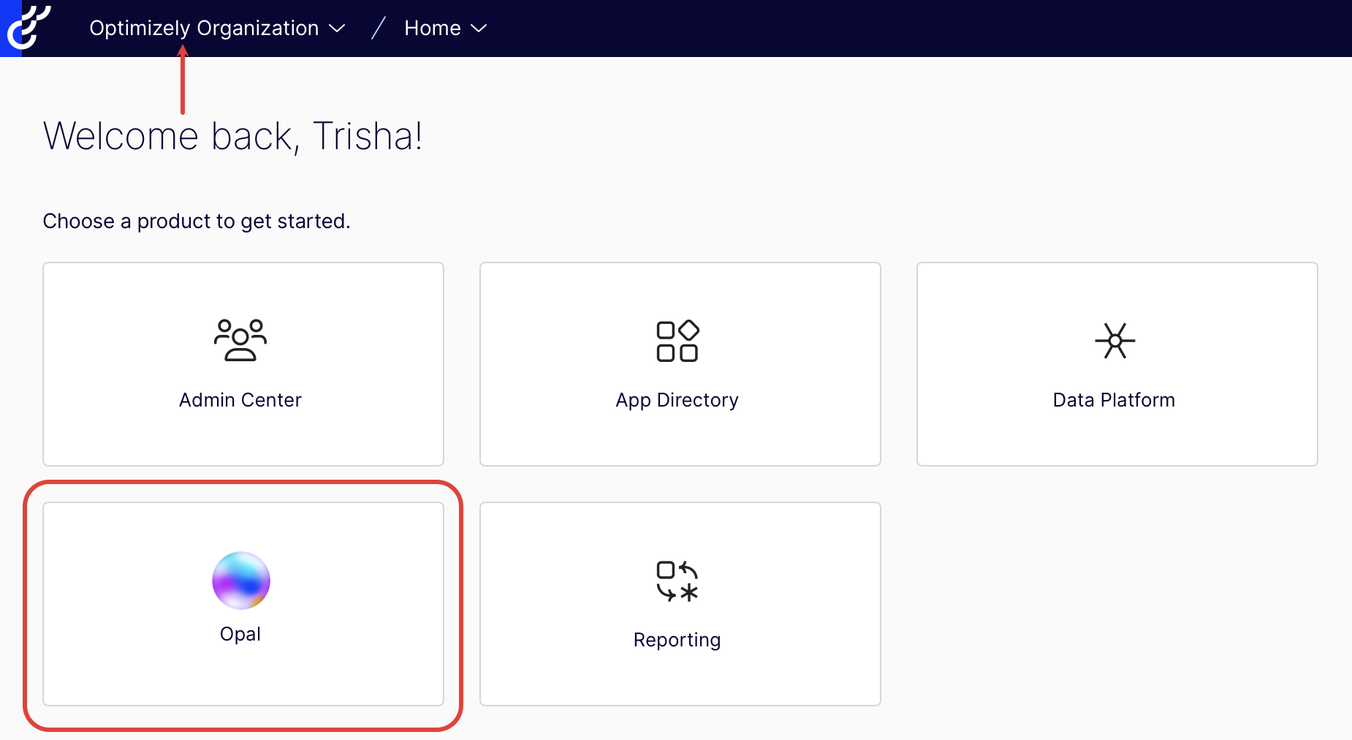
Task: Click the Data Platform asterisk icon
Action: (x=1114, y=339)
